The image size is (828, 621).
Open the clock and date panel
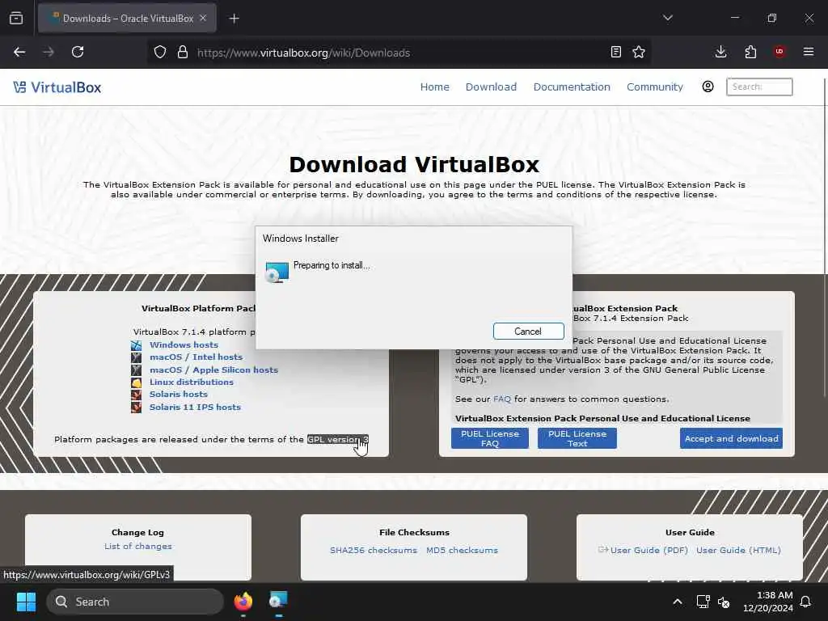pos(768,602)
